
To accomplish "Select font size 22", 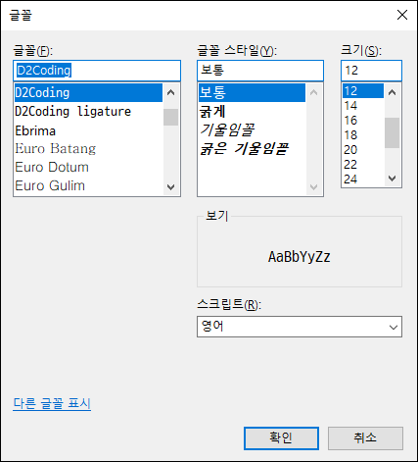I will tap(363, 165).
